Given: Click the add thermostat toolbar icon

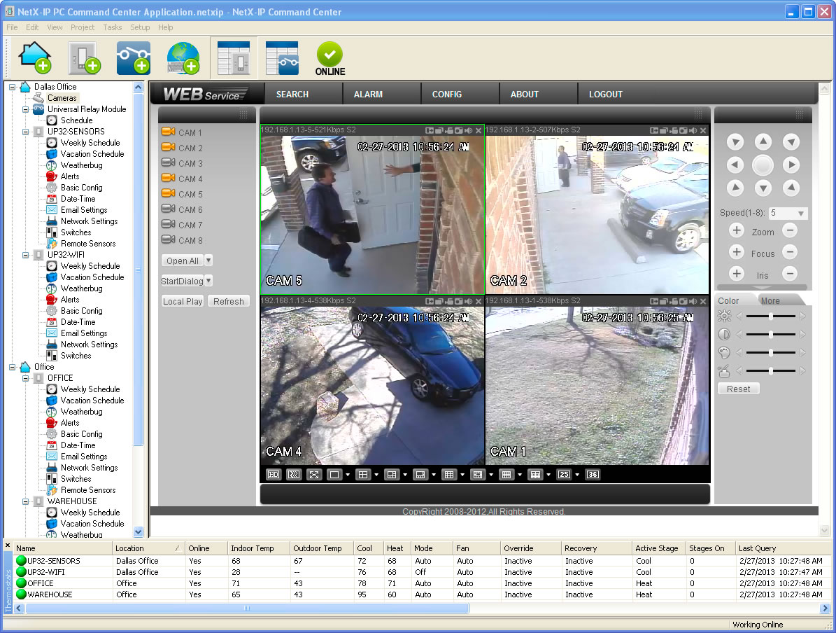Looking at the screenshot, I should coord(84,57).
